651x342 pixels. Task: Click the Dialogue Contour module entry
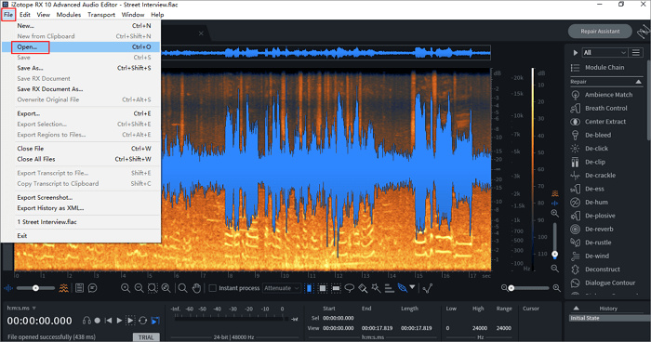[602, 283]
